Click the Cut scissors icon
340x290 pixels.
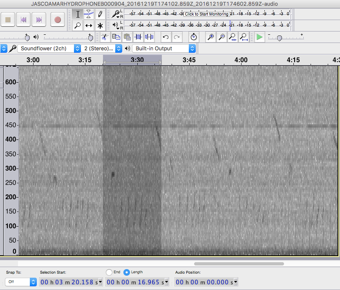(x=105, y=37)
